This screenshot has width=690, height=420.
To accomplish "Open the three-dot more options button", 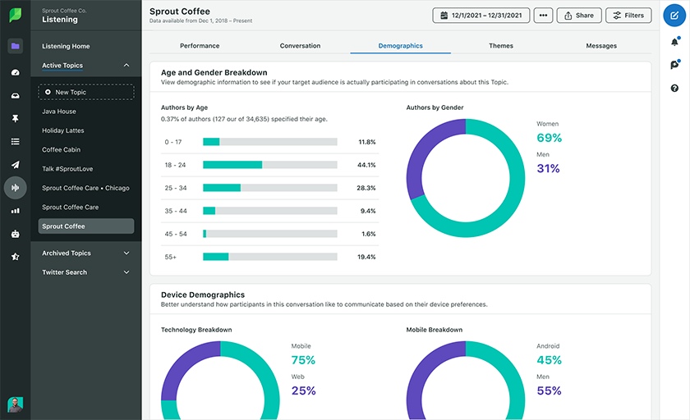I will (x=543, y=16).
